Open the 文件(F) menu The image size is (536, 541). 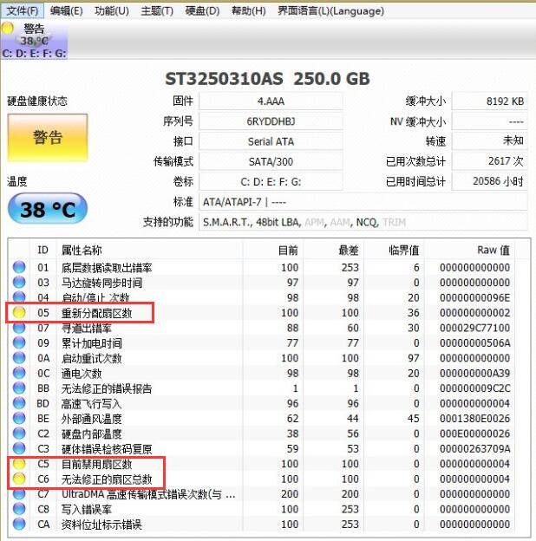23,10
